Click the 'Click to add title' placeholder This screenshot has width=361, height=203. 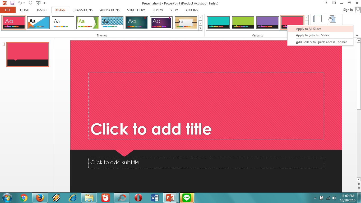click(x=206, y=106)
